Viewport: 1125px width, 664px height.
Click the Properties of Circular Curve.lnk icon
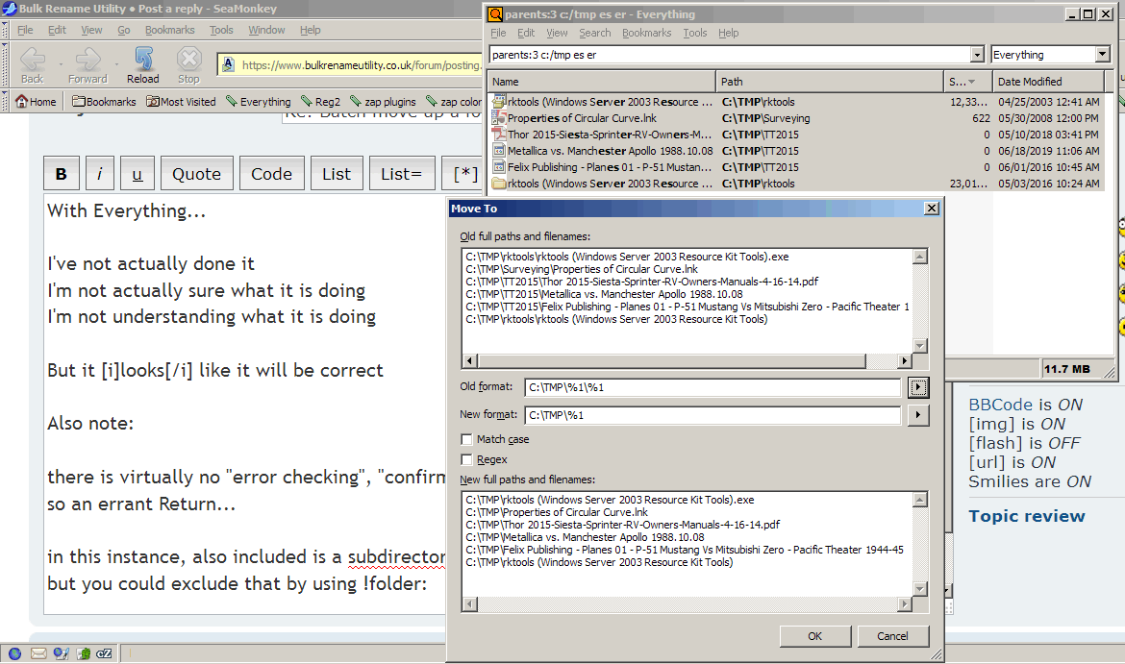[499, 117]
